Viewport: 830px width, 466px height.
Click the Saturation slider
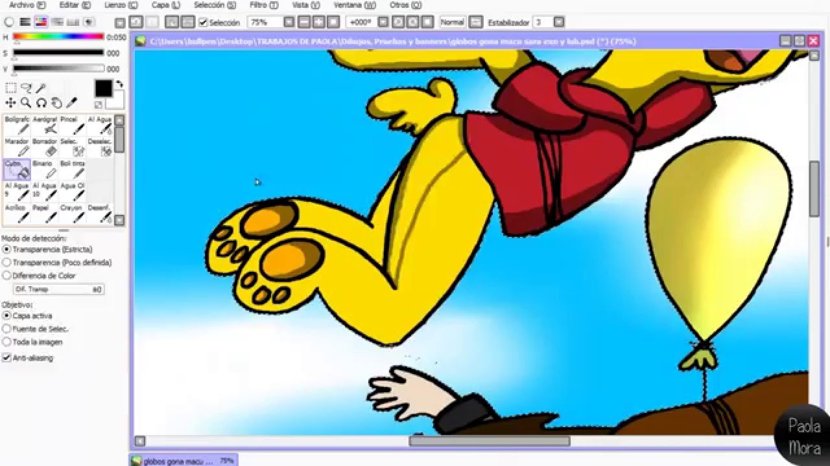[x=58, y=53]
